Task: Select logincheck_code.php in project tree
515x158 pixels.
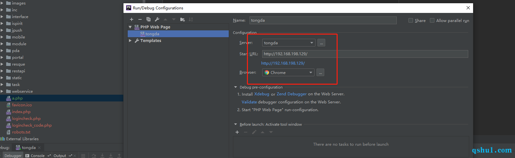Action: point(32,125)
